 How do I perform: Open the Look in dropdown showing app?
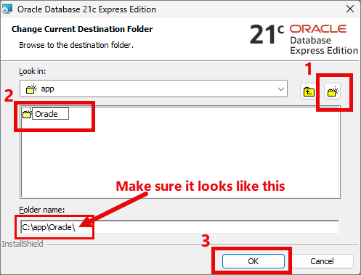(153, 89)
